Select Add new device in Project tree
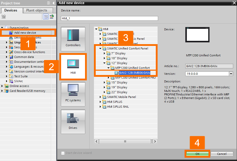Image resolution: width=237 pixels, height=161 pixels. (25, 33)
